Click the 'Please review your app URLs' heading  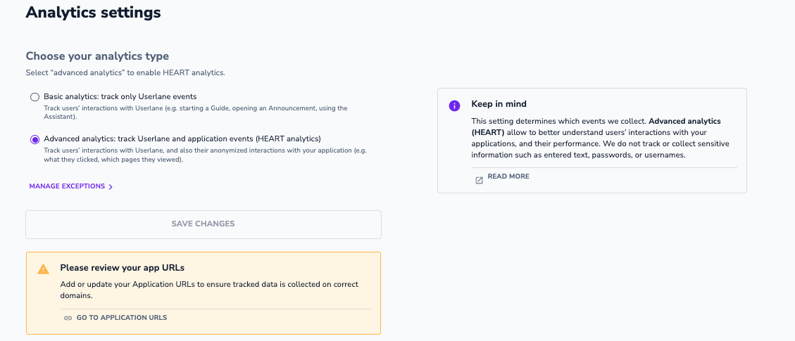122,268
